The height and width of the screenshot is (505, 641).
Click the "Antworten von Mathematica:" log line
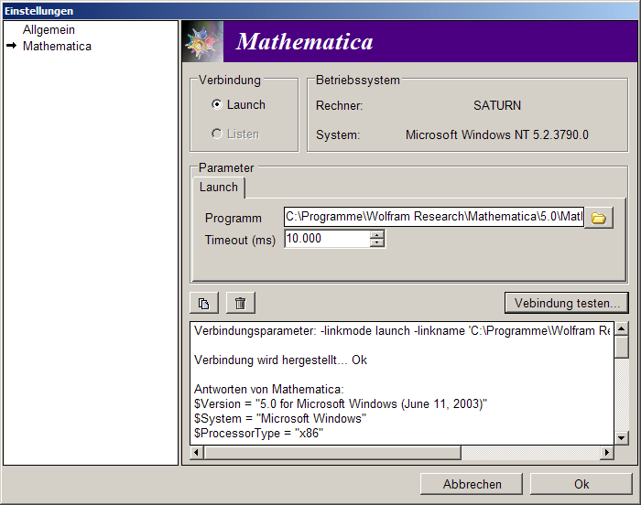(x=269, y=389)
